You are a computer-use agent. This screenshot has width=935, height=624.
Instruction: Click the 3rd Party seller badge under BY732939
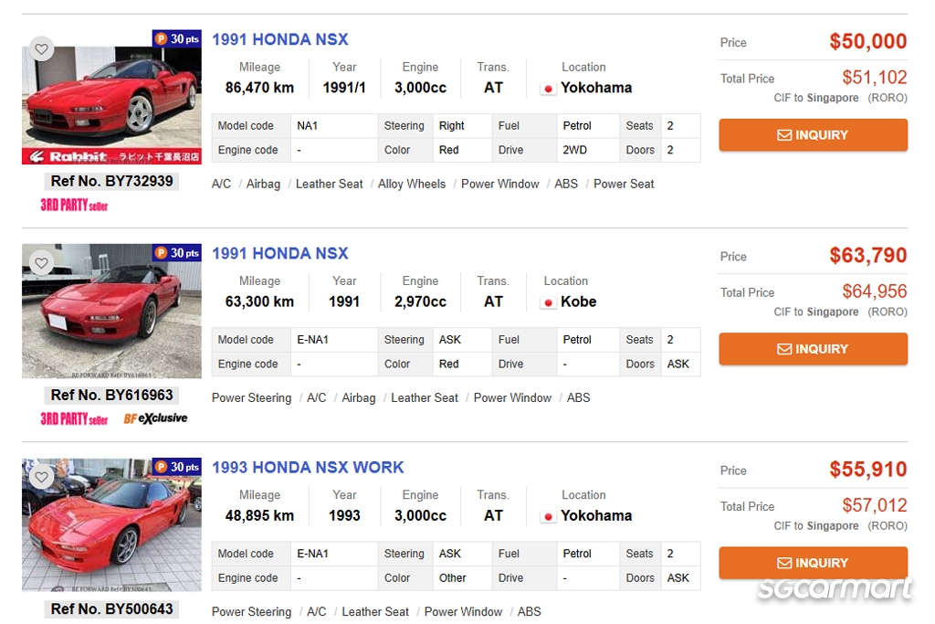[74, 205]
